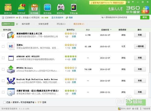Click 一键卸载 for 百度Hi

pyautogui.click(x=140, y=46)
